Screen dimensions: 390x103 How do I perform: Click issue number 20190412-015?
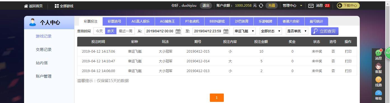point(198,51)
